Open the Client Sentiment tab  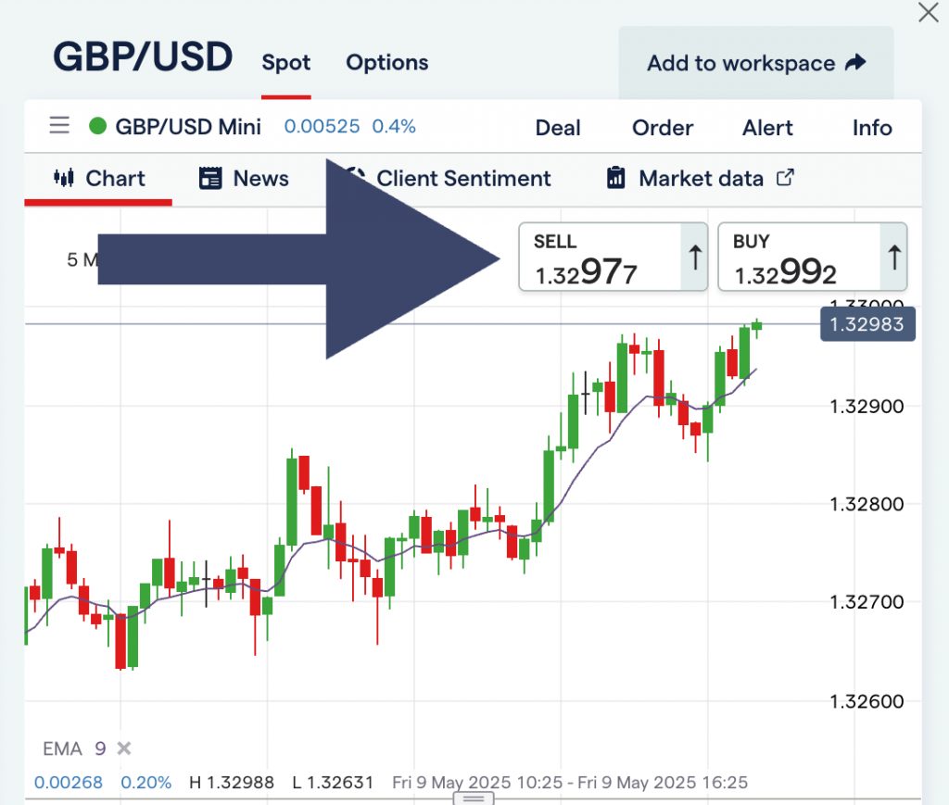pyautogui.click(x=463, y=179)
